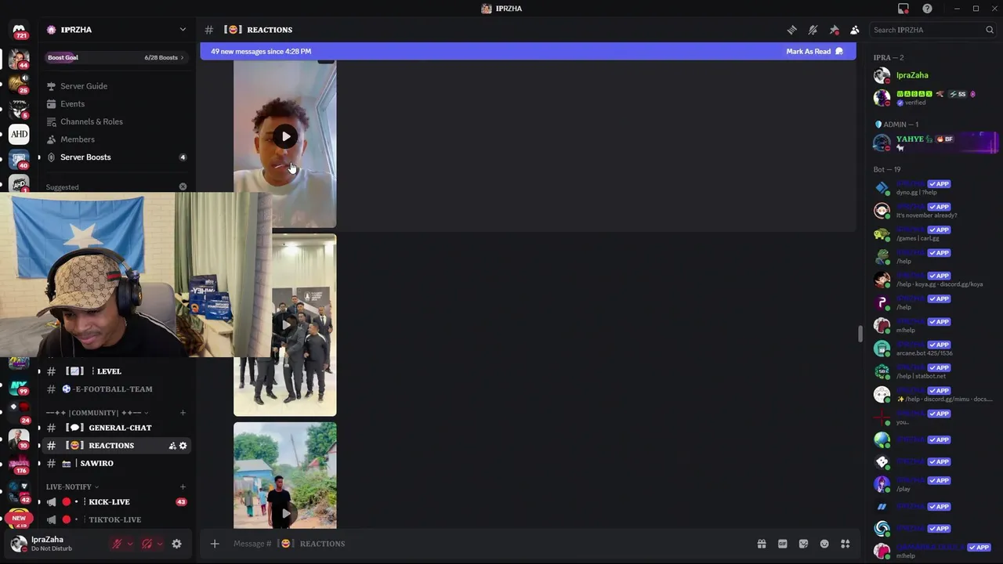Image resolution: width=1003 pixels, height=564 pixels.
Task: Click the Search IPRZHA field
Action: (x=933, y=30)
